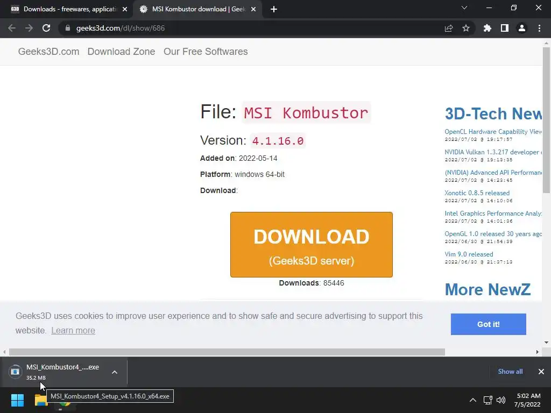551x413 pixels.
Task: Open Intel Graphics Performance Analyzers news
Action: point(493,213)
